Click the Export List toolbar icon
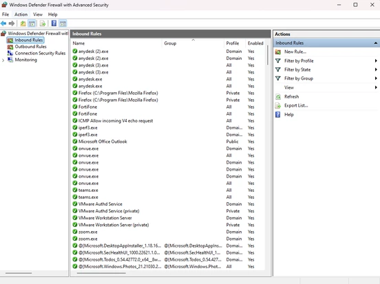380x284 pixels. pyautogui.click(x=43, y=23)
